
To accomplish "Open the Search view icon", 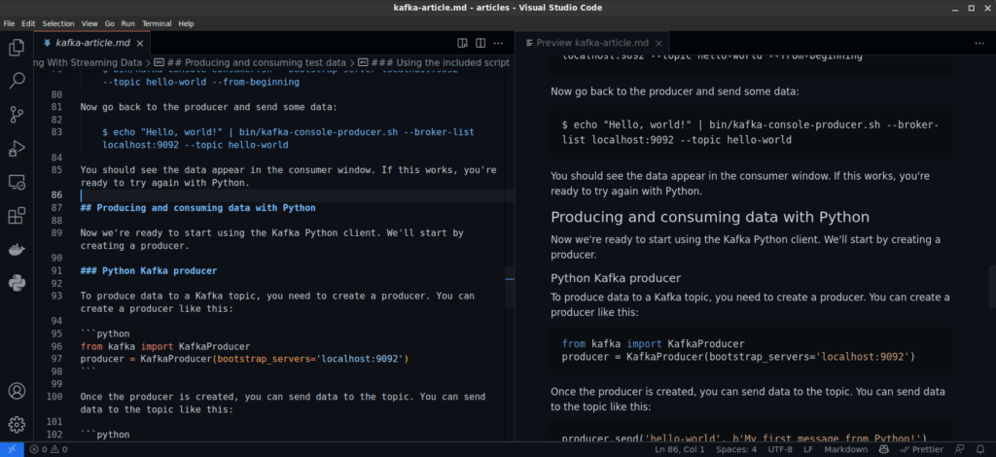I will click(17, 81).
